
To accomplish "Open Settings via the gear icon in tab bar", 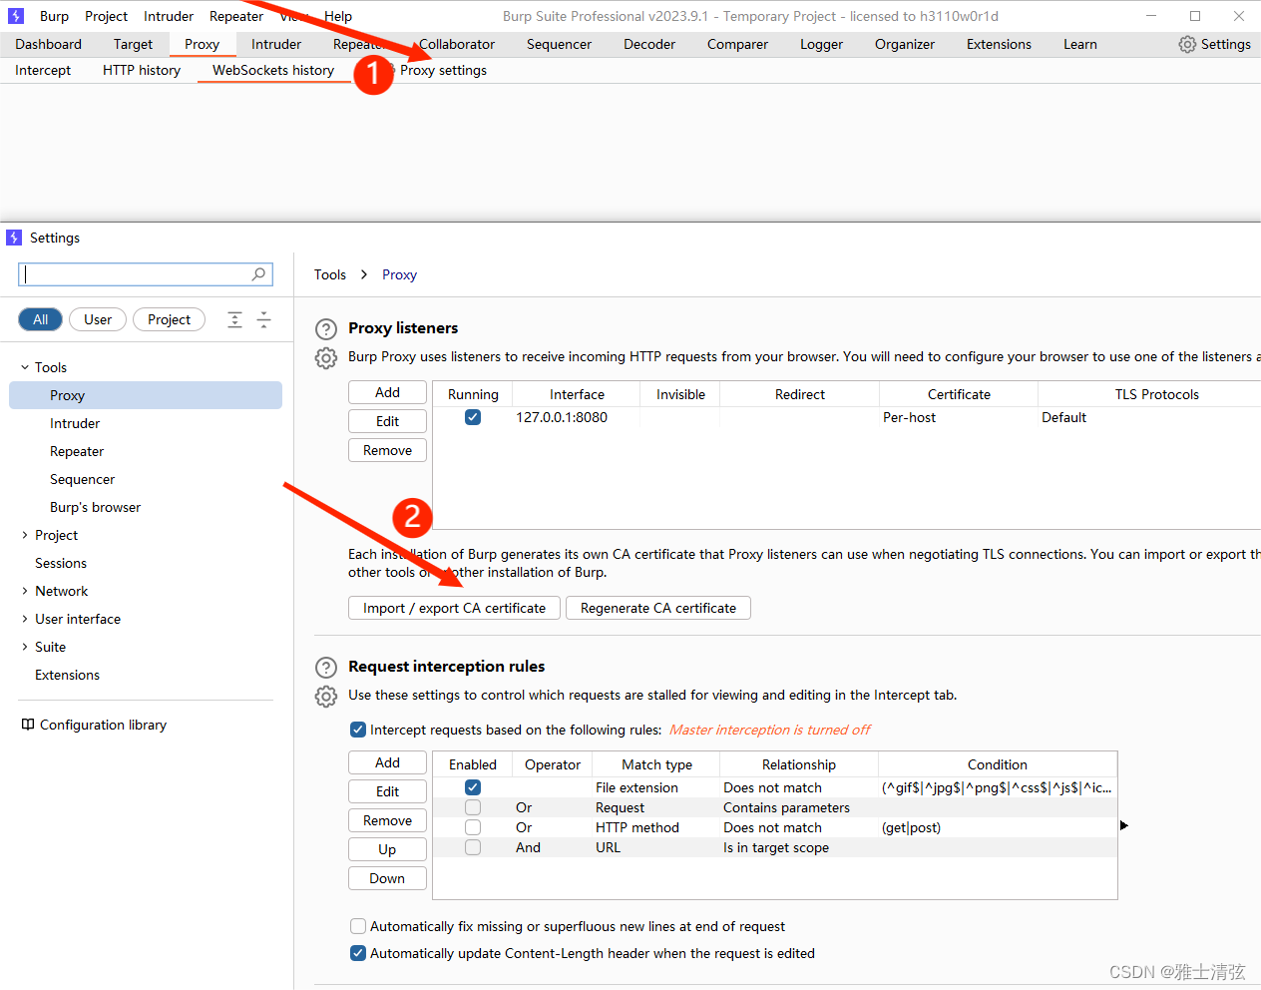I will pyautogui.click(x=1187, y=44).
